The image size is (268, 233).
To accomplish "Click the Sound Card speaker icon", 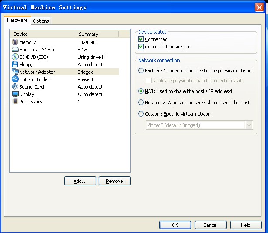I will (15, 87).
